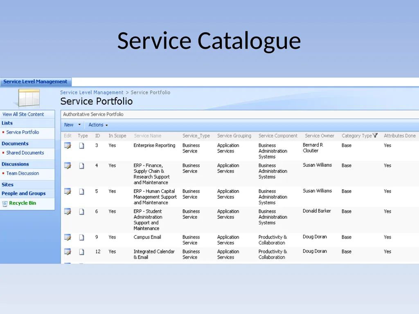Sort by the Type column header
Viewport: 419px width, 314px height.
(83, 136)
